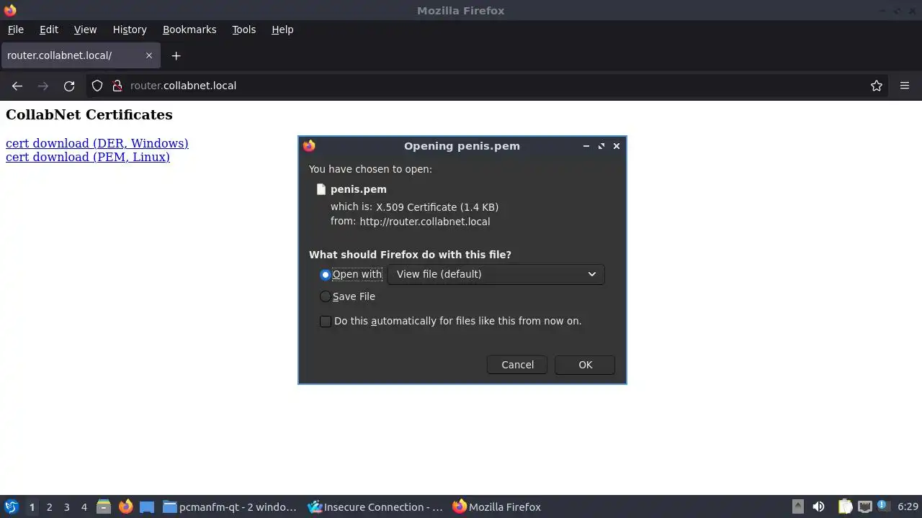This screenshot has width=922, height=518.
Task: Switch to virtual desktop 2
Action: tap(49, 507)
